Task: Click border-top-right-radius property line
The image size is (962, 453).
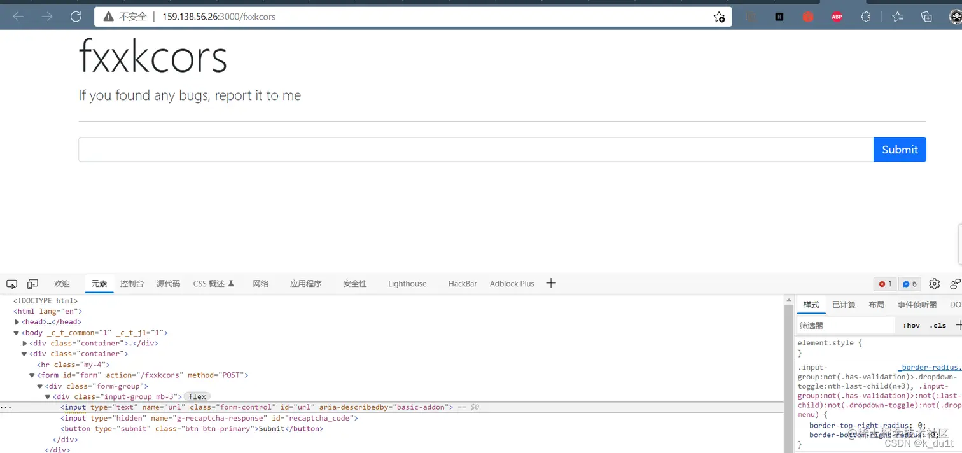Action: point(868,426)
